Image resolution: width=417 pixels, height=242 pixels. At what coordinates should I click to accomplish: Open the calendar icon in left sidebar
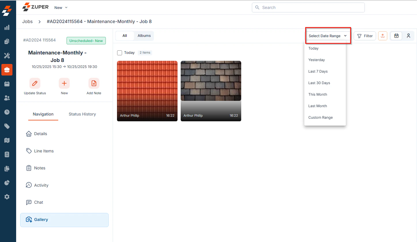pos(7,84)
